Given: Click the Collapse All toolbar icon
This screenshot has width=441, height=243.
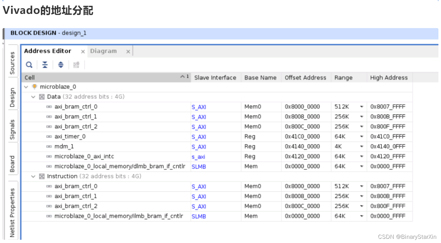Looking at the screenshot, I should click(x=45, y=65).
